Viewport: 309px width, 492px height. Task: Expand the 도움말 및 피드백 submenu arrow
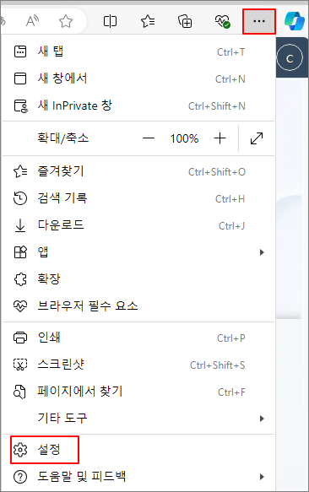tap(262, 477)
